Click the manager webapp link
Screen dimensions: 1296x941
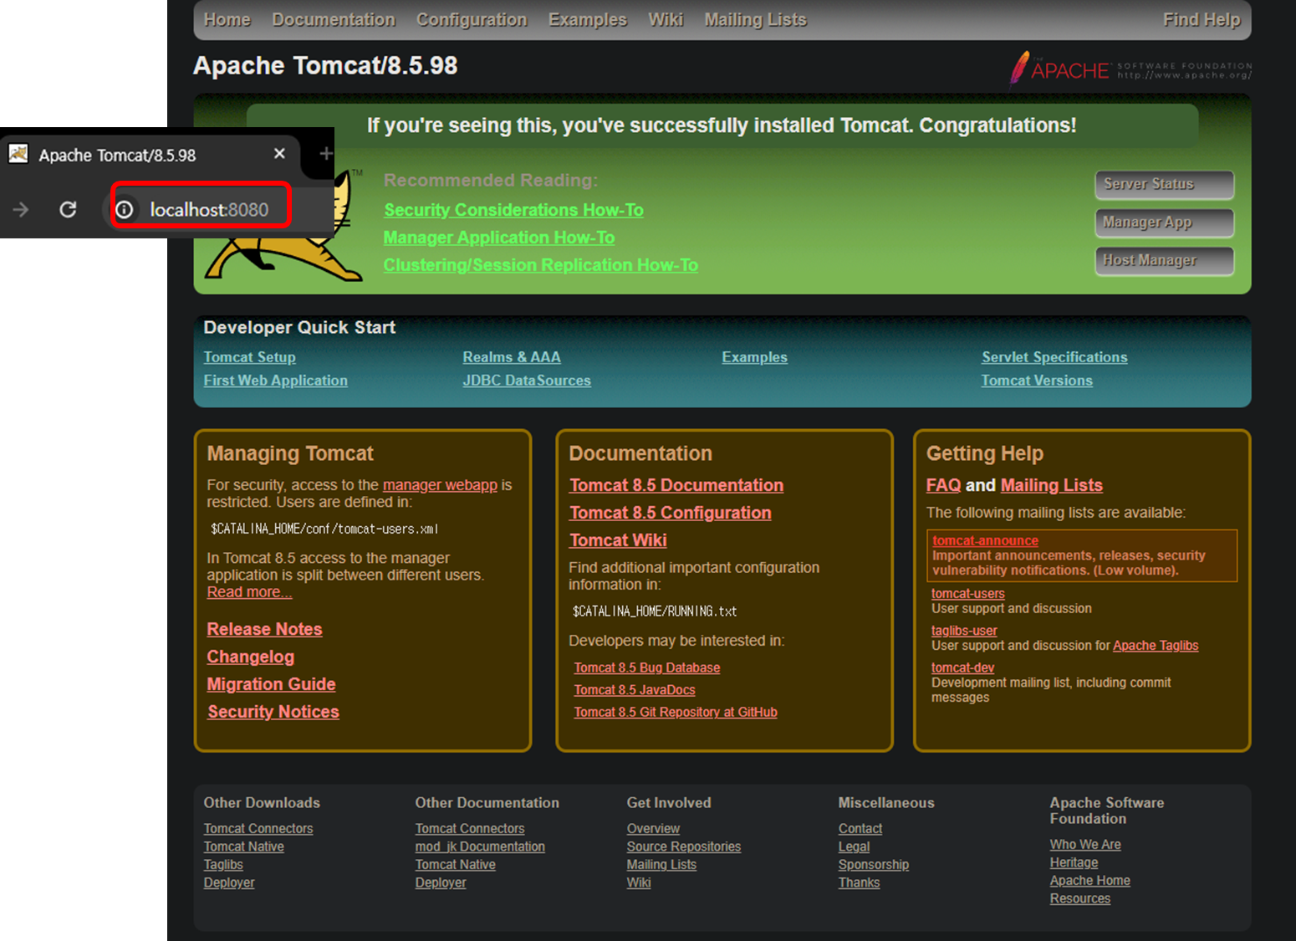[440, 485]
